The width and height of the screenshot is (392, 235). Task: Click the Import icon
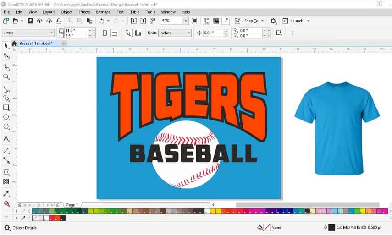point(134,21)
